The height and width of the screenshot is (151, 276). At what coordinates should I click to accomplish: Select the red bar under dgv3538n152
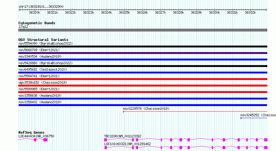click(x=143, y=86)
